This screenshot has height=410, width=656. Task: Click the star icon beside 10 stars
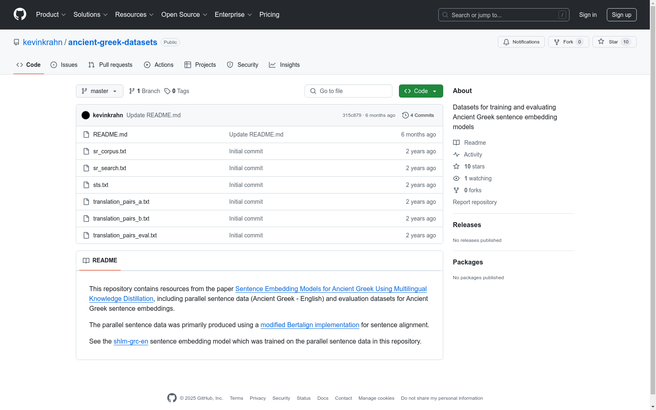tap(456, 166)
